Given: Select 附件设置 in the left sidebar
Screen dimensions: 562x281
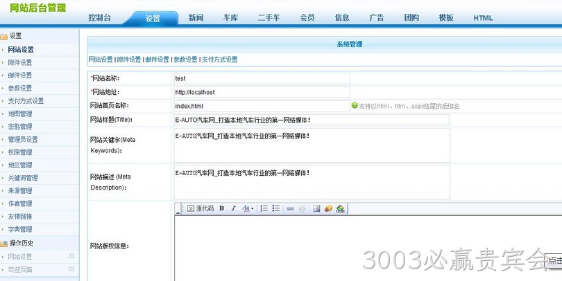Looking at the screenshot, I should pyautogui.click(x=20, y=62).
